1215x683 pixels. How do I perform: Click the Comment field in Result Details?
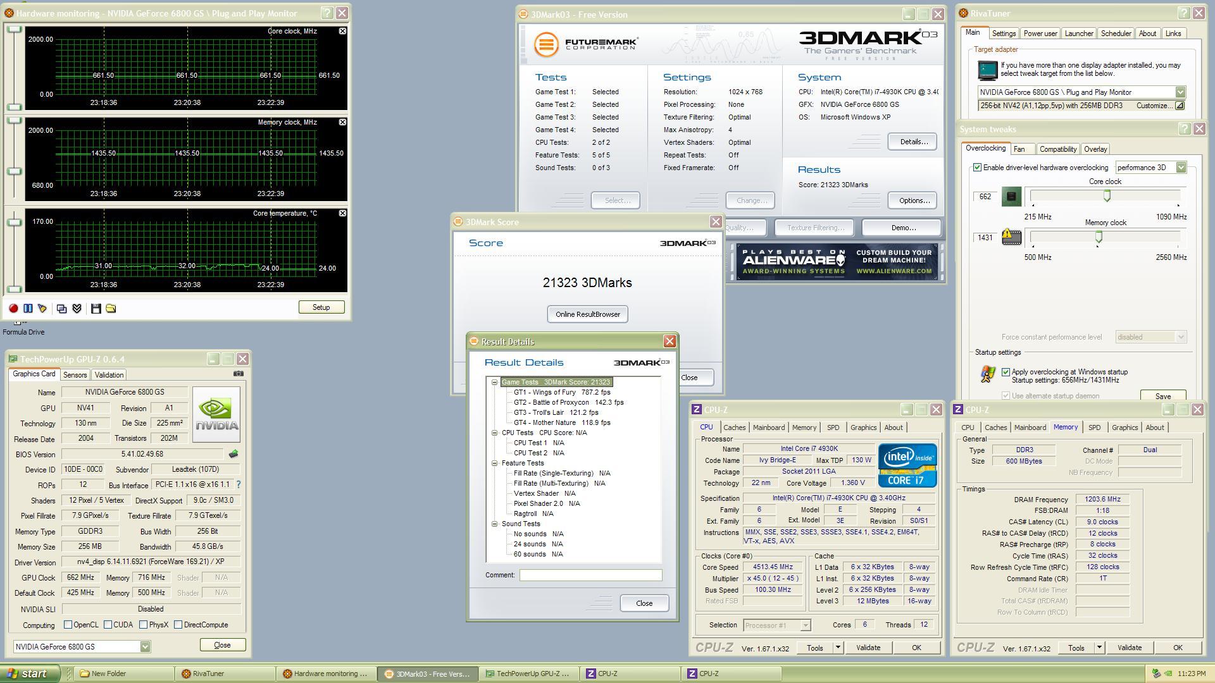pos(590,575)
